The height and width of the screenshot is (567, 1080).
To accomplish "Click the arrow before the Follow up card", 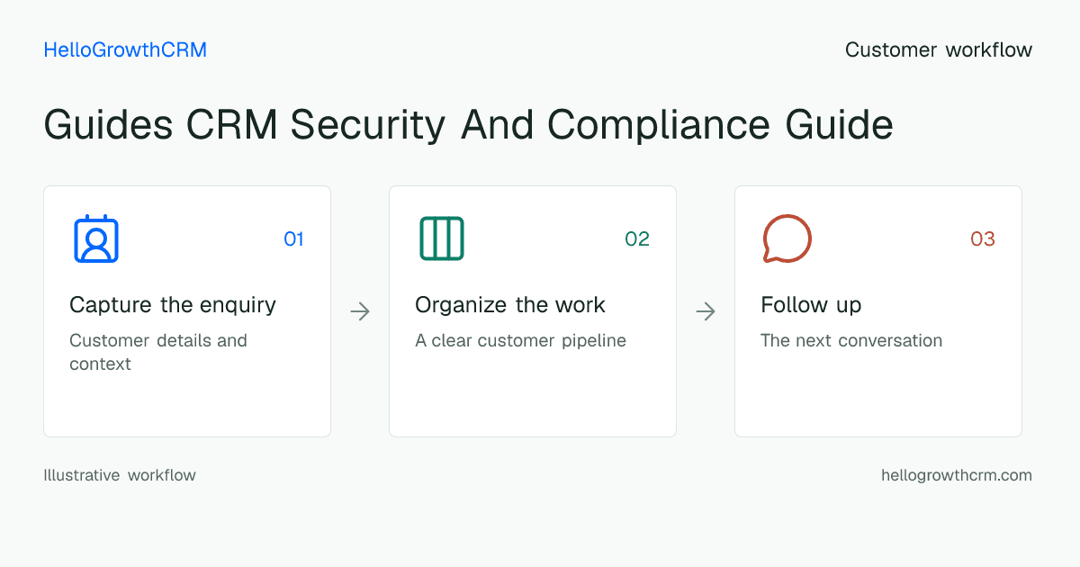I will coord(706,311).
